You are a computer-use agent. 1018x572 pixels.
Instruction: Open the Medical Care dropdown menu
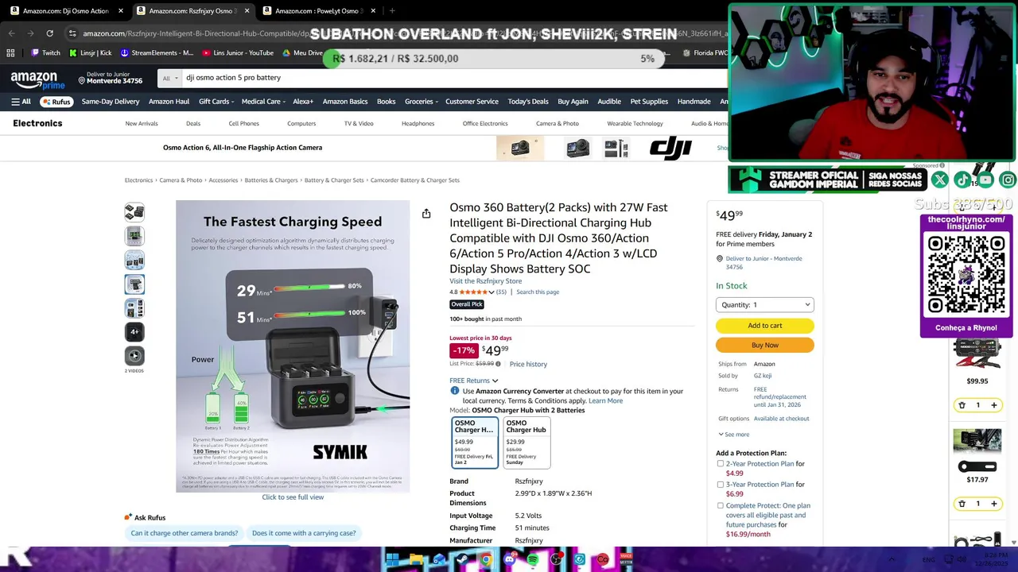[263, 102]
